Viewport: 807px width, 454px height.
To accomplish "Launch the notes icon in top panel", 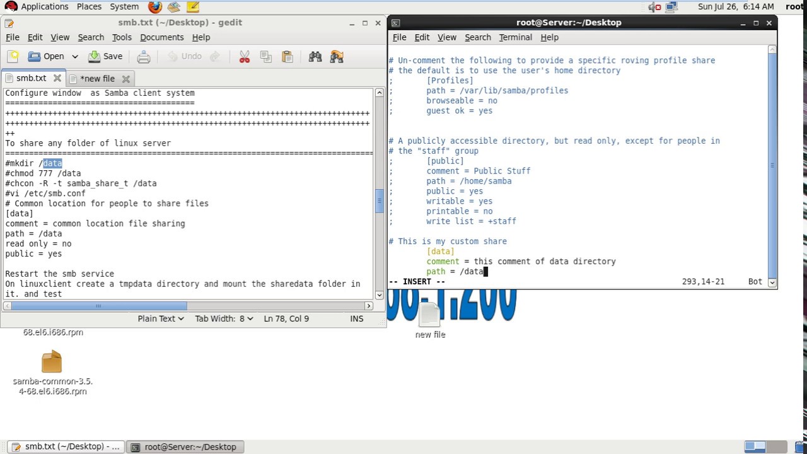I will pos(193,7).
